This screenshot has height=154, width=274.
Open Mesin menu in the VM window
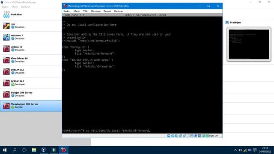pyautogui.click(x=77, y=11)
